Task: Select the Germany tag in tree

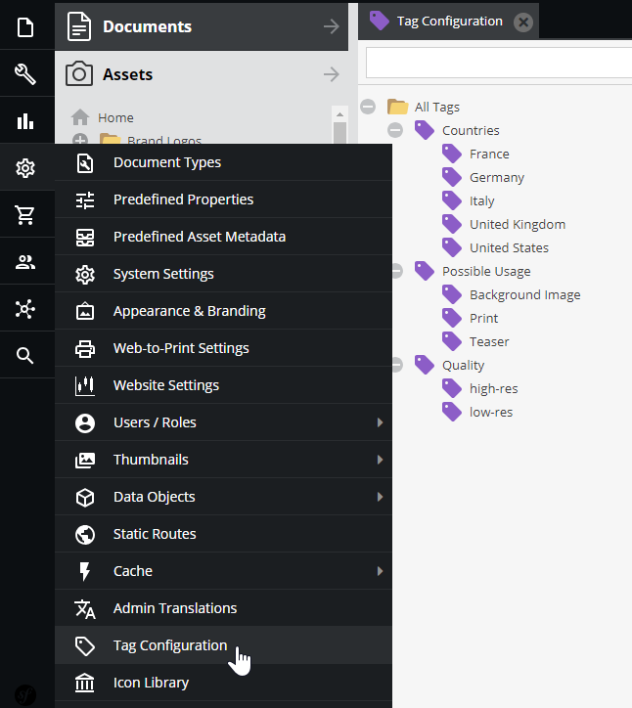Action: coord(496,177)
